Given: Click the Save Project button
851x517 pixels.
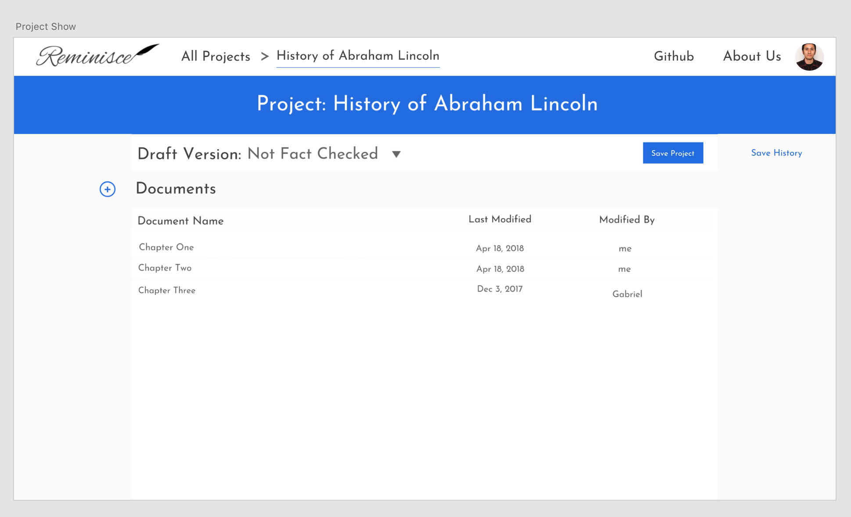Looking at the screenshot, I should [x=673, y=153].
